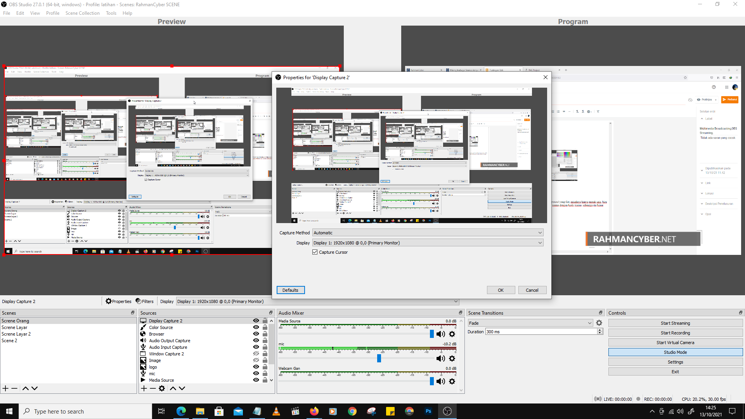Enable the Capture Cursor checkbox
This screenshot has height=419, width=745.
pyautogui.click(x=315, y=252)
